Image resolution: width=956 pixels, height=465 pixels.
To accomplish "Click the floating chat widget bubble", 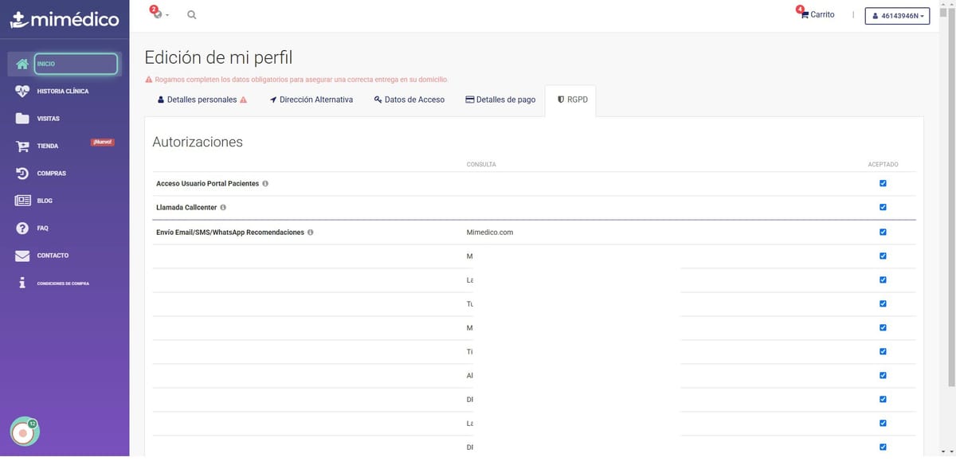I will click(x=24, y=432).
